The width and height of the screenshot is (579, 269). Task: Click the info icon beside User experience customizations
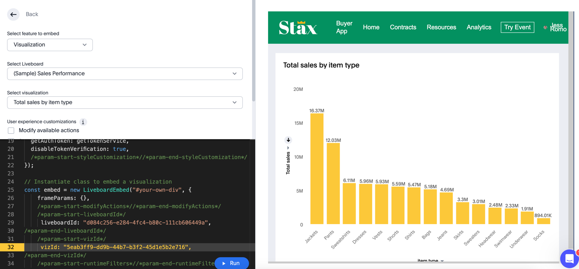pyautogui.click(x=83, y=122)
